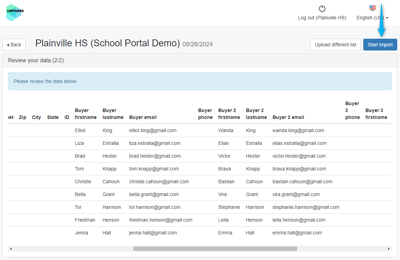
Task: Click the left scrollbar arrow
Action: tap(10, 249)
